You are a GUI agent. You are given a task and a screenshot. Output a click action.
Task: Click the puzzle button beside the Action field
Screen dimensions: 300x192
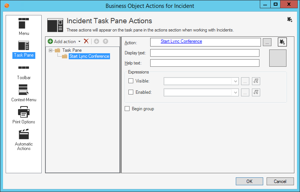(282, 42)
